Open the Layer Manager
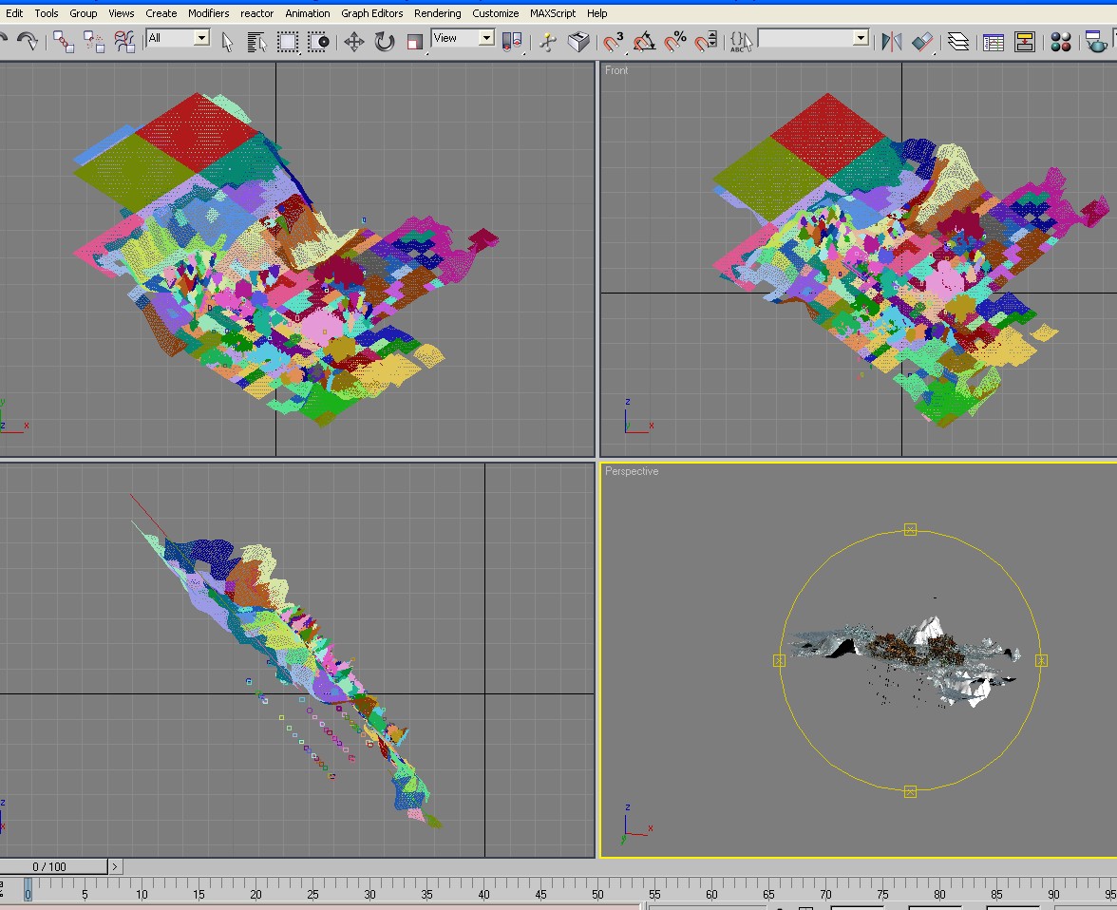The image size is (1117, 910). (958, 41)
